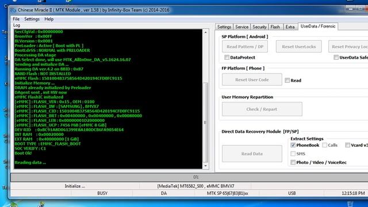Click the 'DRAM already initialized by Preloader' line
This screenshot has width=368, height=207.
click(53, 87)
